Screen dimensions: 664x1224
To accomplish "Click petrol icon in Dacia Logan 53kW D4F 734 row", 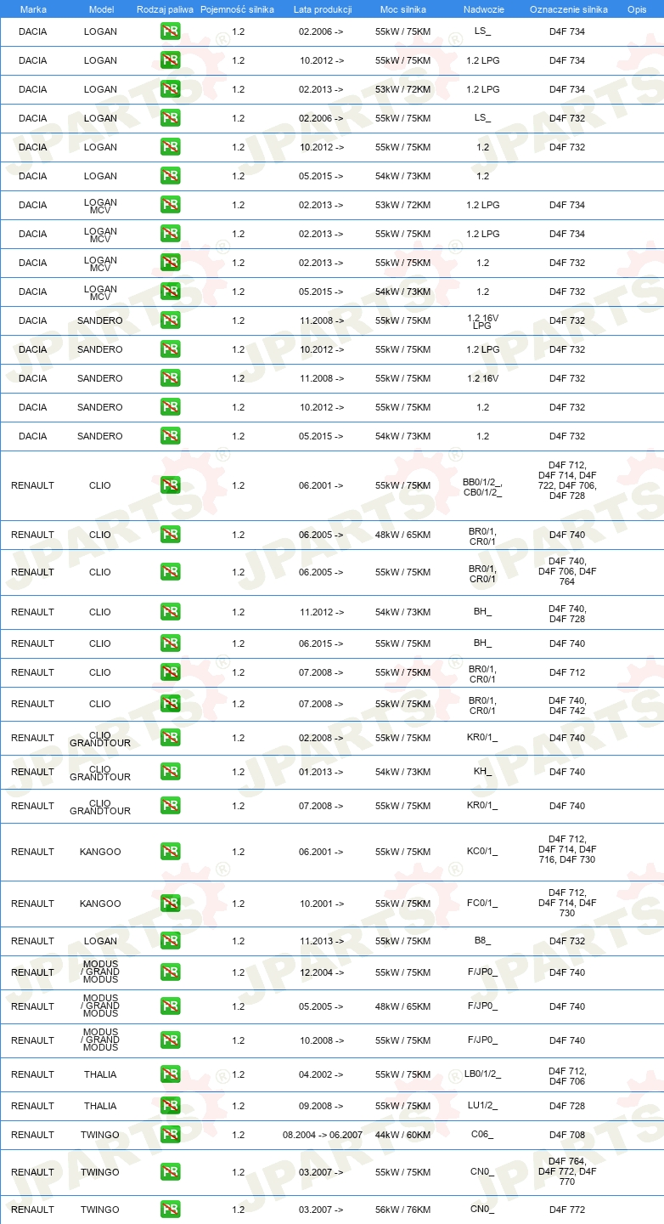I will (x=170, y=89).
